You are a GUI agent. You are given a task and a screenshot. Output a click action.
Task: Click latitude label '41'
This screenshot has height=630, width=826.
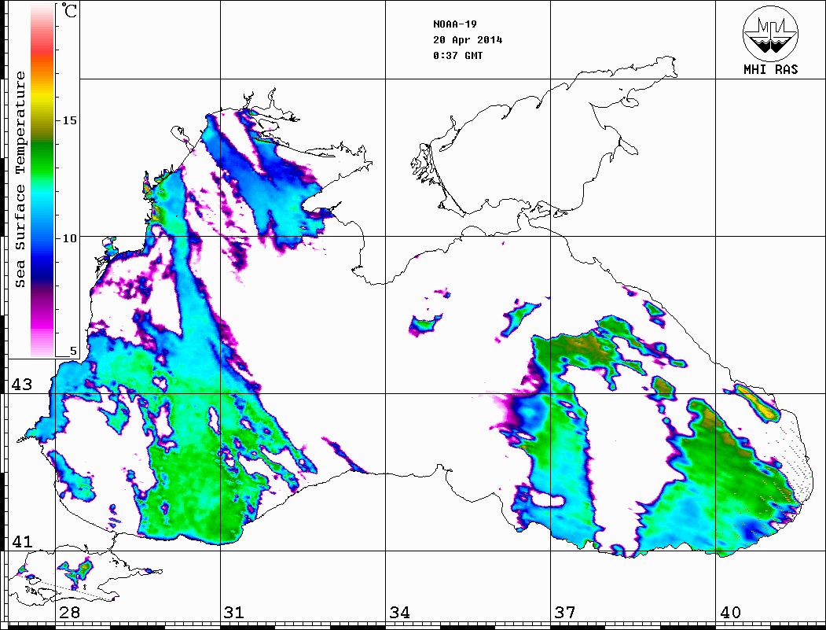(x=21, y=541)
